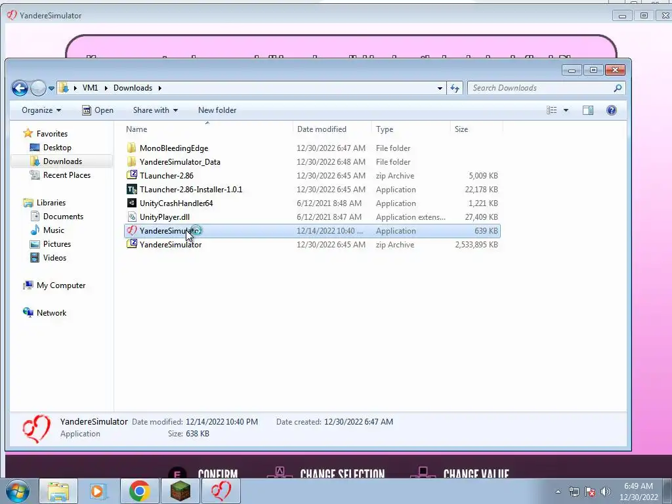Image resolution: width=672 pixels, height=504 pixels.
Task: Click the folder icon in address bar
Action: [64, 88]
